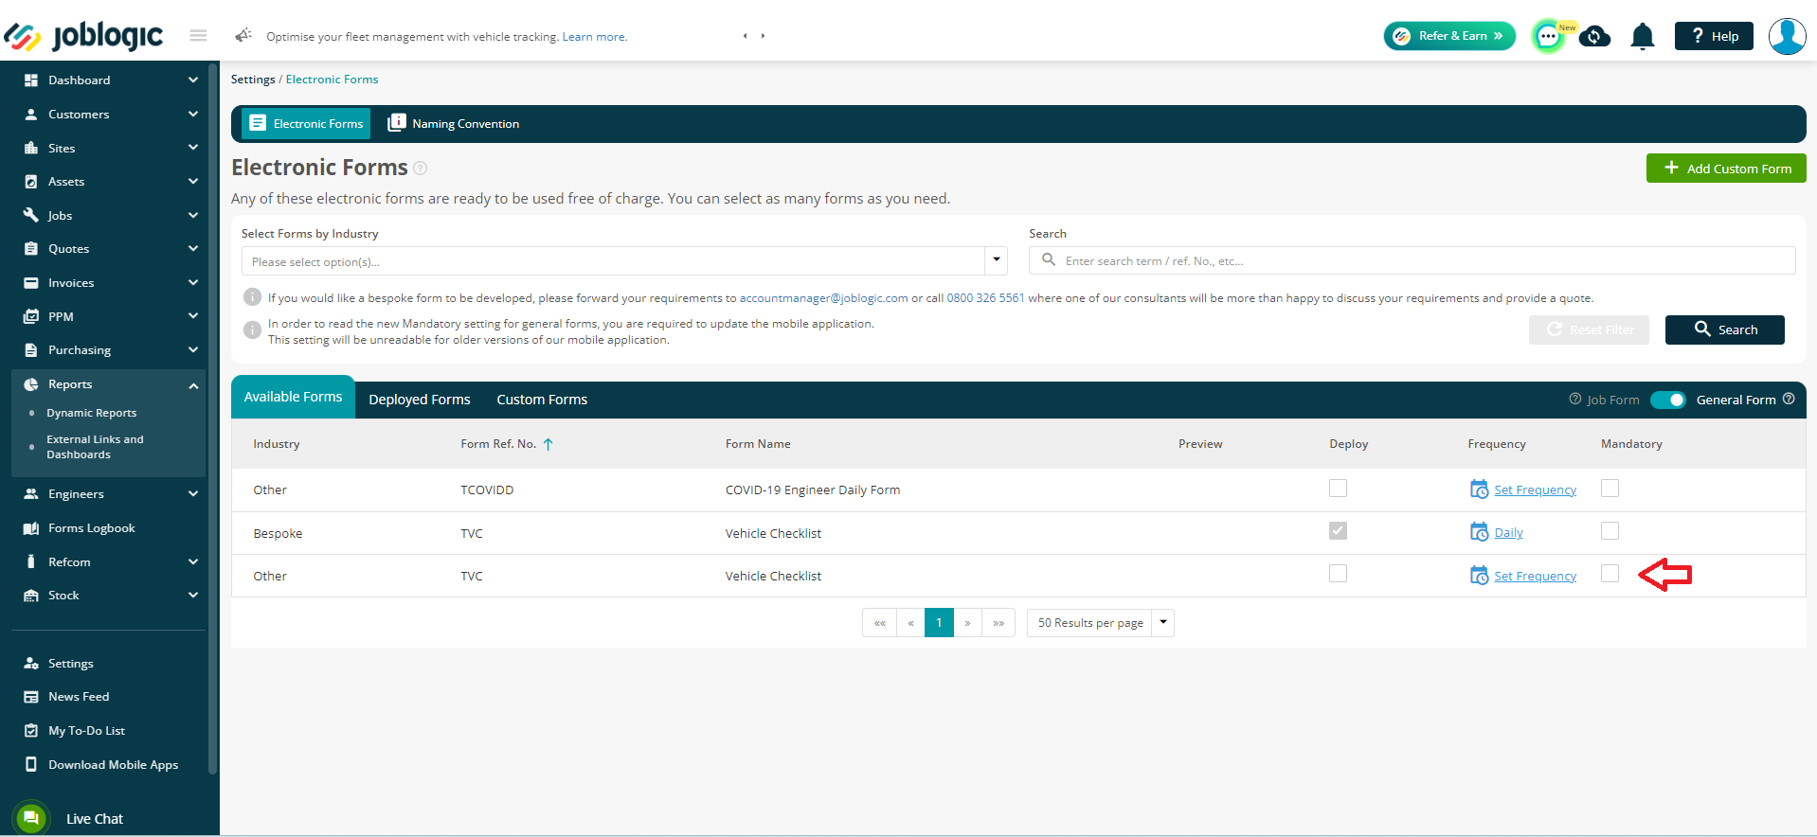1817x837 pixels.
Task: Open the Help button
Action: click(x=1714, y=36)
